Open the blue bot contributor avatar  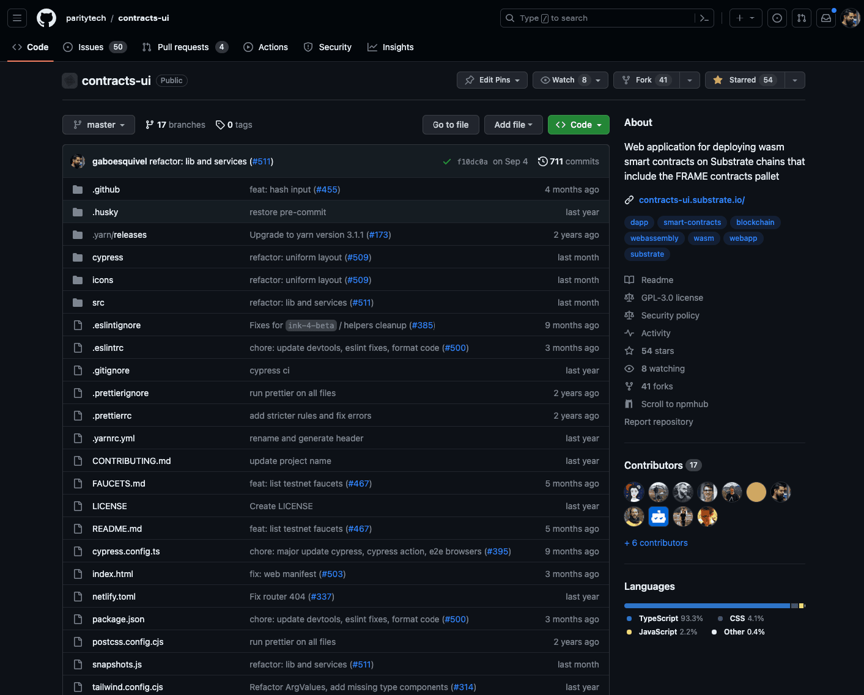[x=659, y=517]
